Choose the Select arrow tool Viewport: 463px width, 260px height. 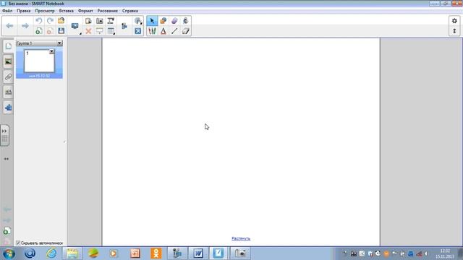pos(152,21)
